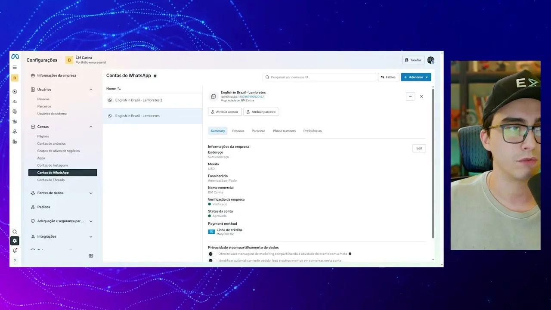Click the Pesquisar por nome ou ID field
This screenshot has width=551, height=310.
pyautogui.click(x=319, y=77)
